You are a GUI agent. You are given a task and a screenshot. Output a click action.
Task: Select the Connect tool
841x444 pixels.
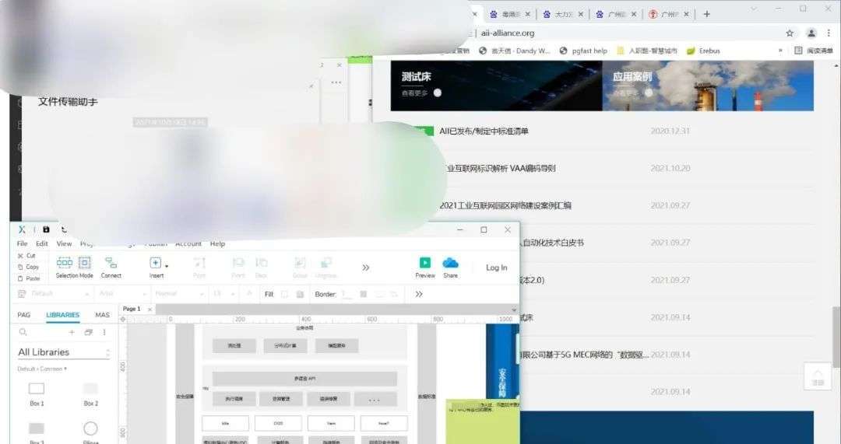(x=111, y=264)
